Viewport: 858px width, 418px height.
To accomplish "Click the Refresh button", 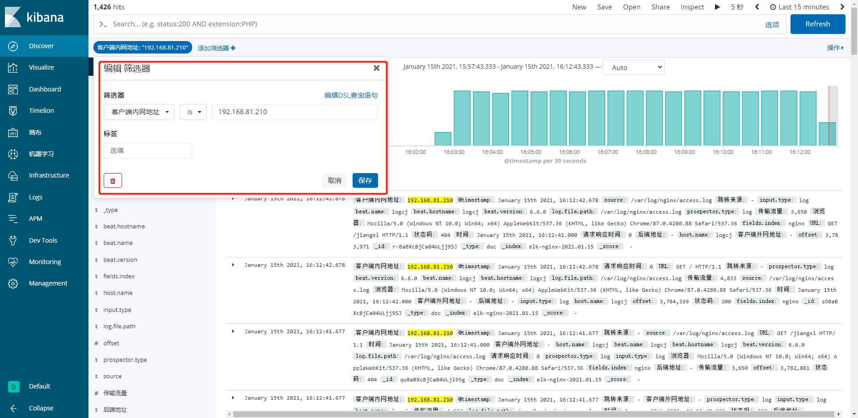I will pos(818,24).
